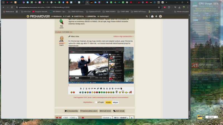Insert an image via the picture icon
Screen dimensions: 223x125
[x=101, y=89]
